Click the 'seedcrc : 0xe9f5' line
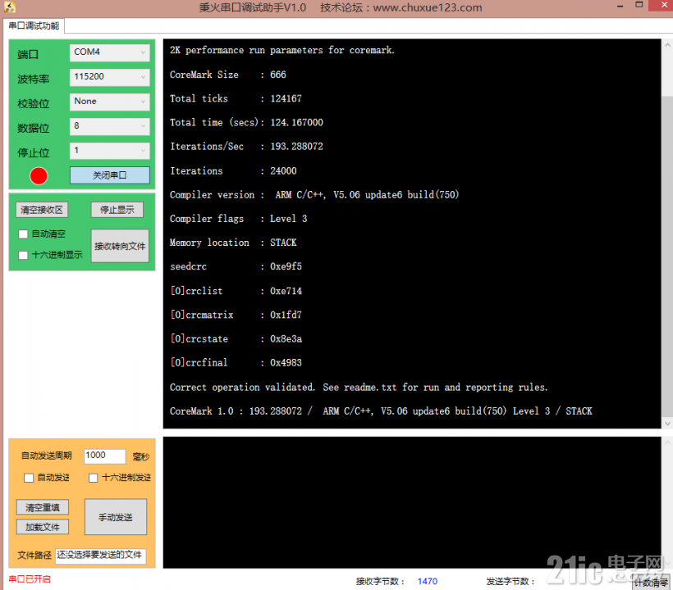 click(236, 266)
